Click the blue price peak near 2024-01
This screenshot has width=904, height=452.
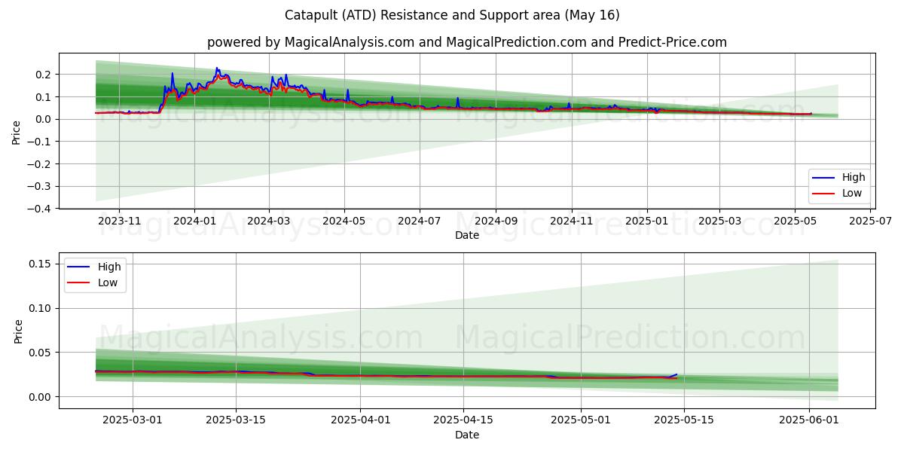click(x=217, y=68)
